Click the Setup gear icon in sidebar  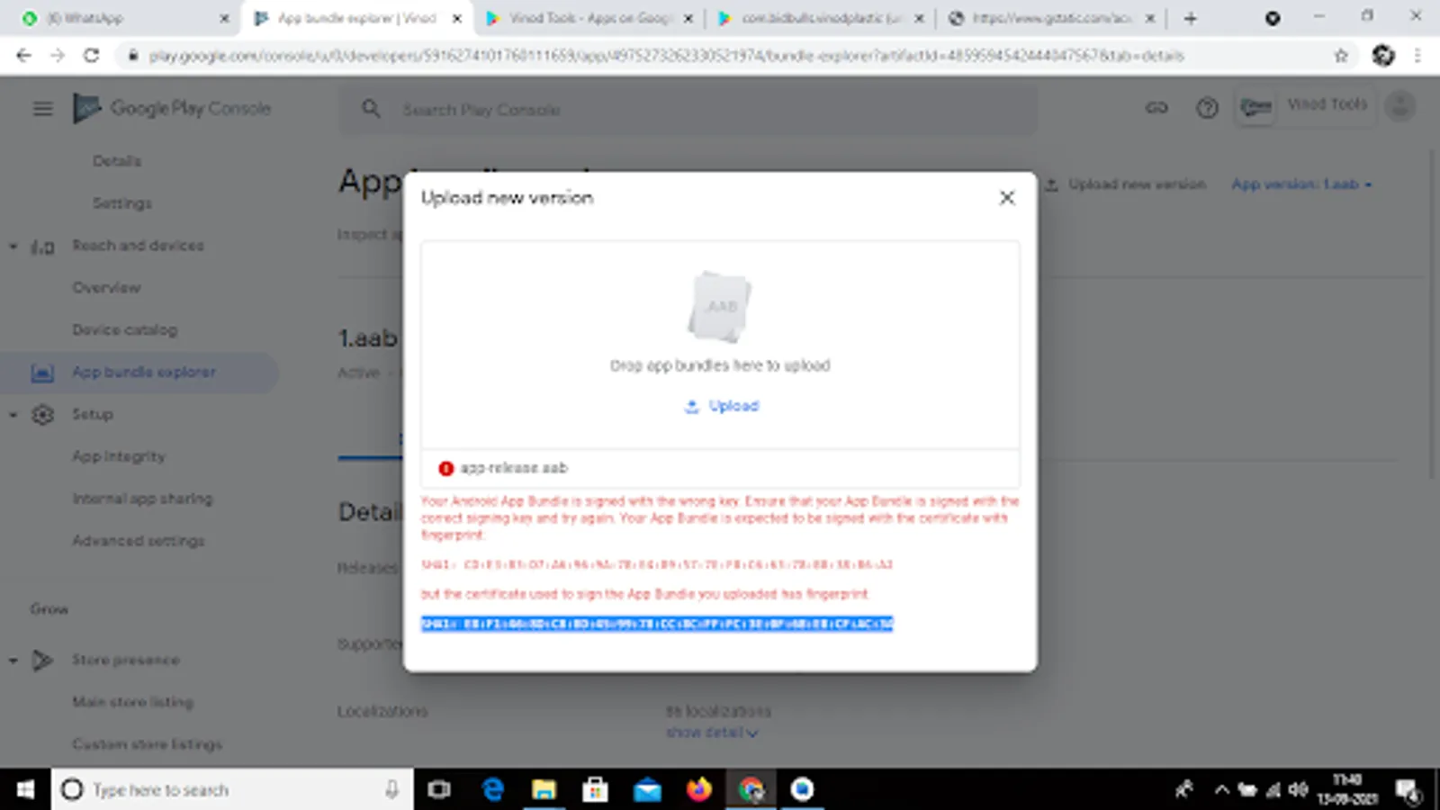(x=42, y=415)
